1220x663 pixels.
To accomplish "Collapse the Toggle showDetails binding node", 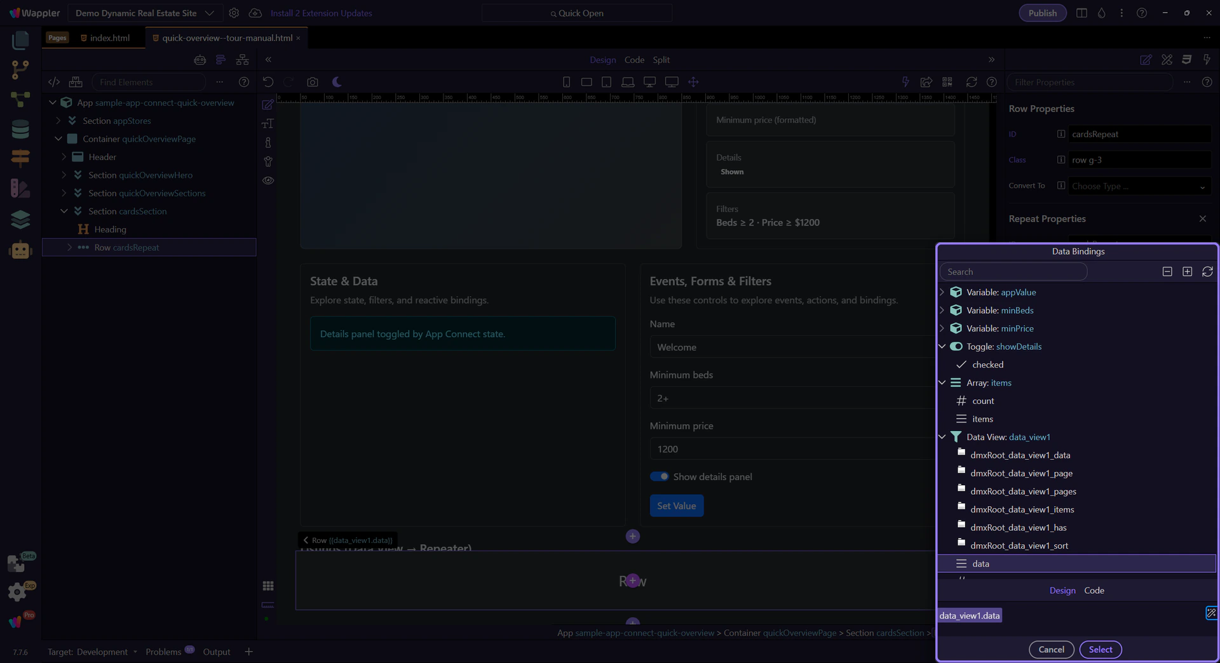I will (x=942, y=347).
